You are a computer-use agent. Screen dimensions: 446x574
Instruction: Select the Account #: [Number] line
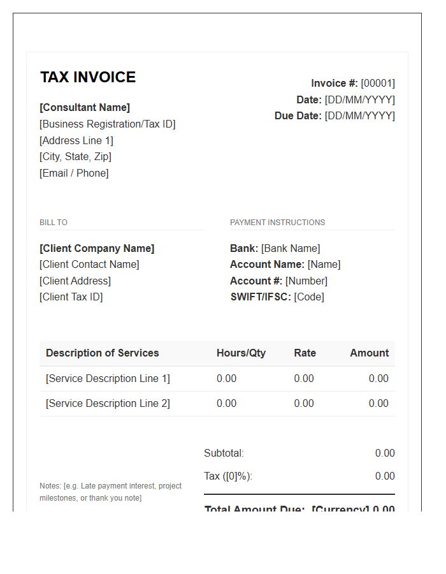pos(278,281)
